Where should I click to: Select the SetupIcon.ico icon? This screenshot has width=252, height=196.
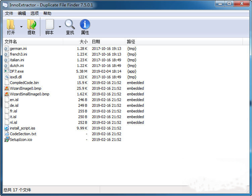point(6,139)
